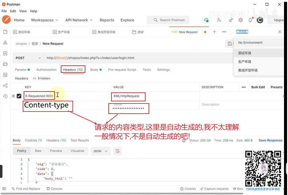
Task: Expand the POST method dropdown
Action: pos(28,58)
